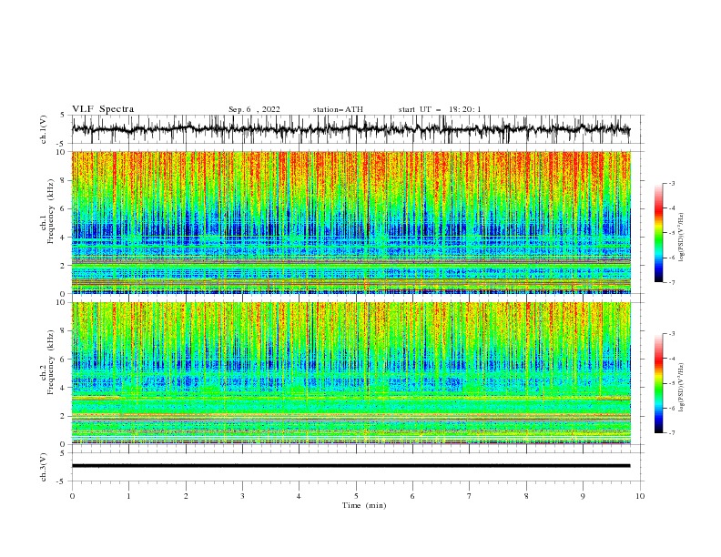Click the "ch.3(V)" axis label
The height and width of the screenshot is (557, 721).
coord(44,467)
